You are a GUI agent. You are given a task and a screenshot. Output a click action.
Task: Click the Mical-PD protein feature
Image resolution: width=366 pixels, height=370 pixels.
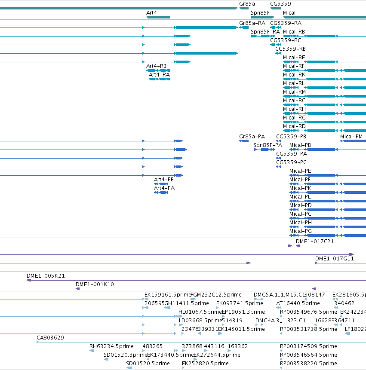[328, 210]
